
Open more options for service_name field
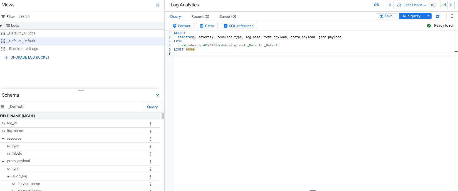[151, 184]
